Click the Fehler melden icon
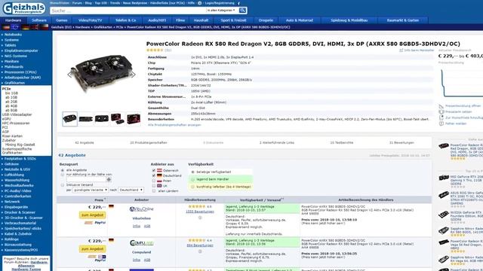This screenshot has height=271, width=483. [x=441, y=123]
